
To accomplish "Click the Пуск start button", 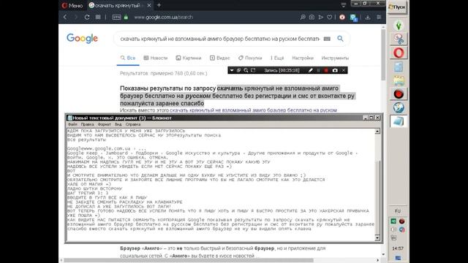I will coord(397,7).
